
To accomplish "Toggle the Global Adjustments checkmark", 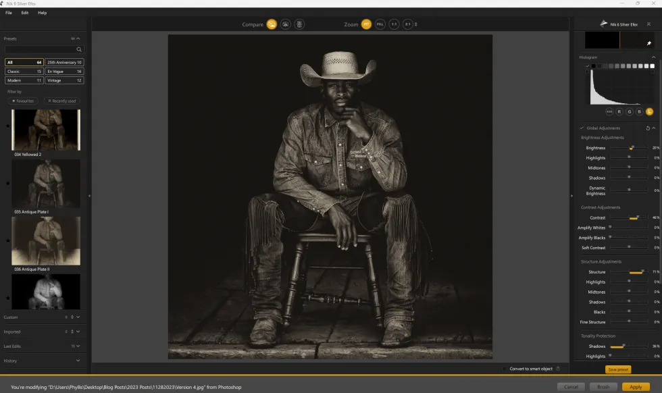I will (x=582, y=128).
